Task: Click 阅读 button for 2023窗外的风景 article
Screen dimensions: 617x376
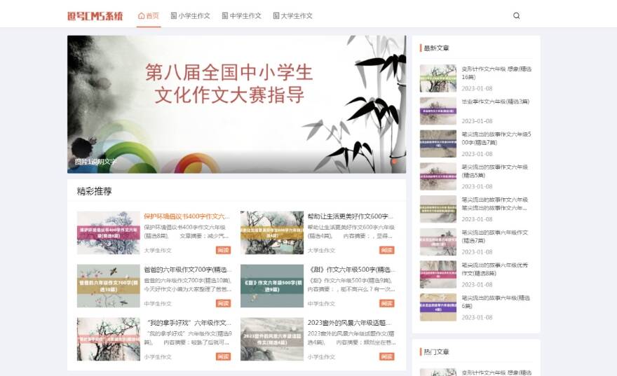Action: (x=387, y=356)
